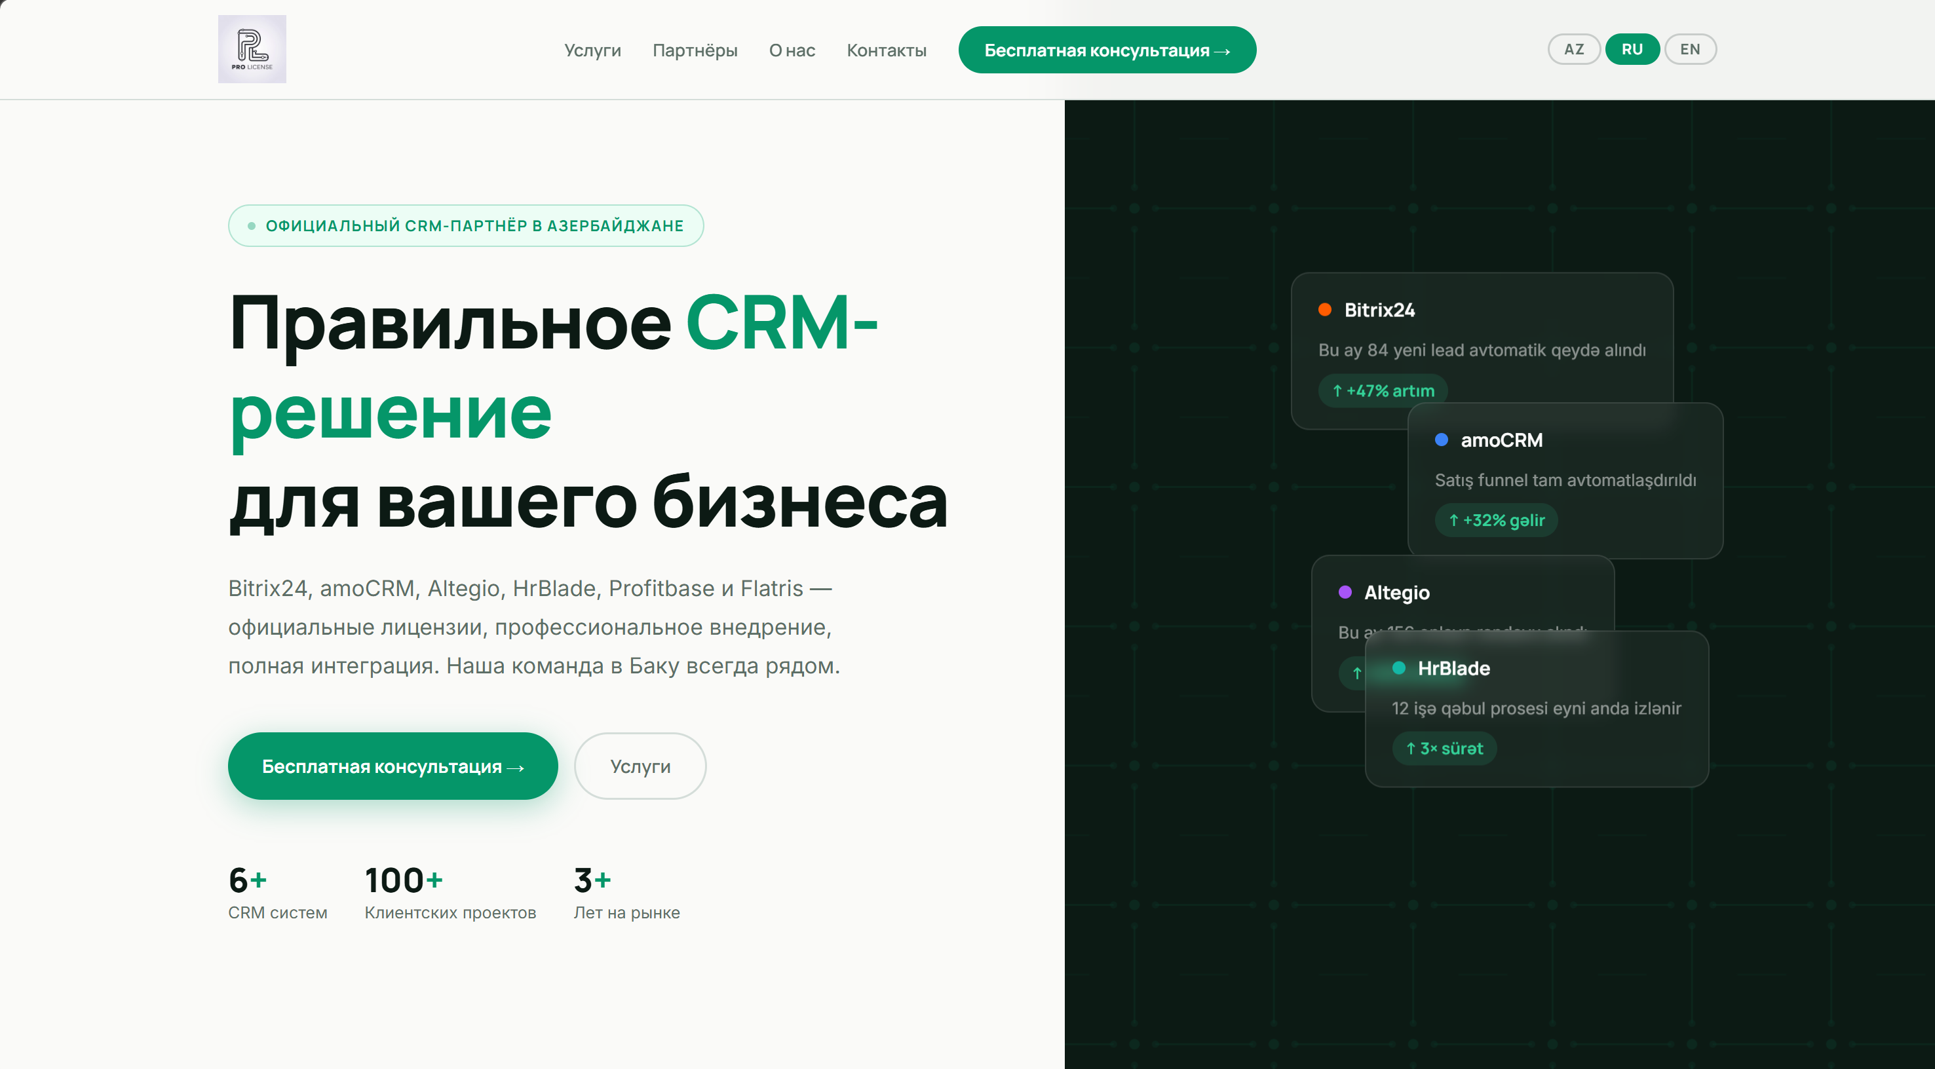Click the Pro License logo
Viewport: 1935px width, 1069px height.
(252, 48)
